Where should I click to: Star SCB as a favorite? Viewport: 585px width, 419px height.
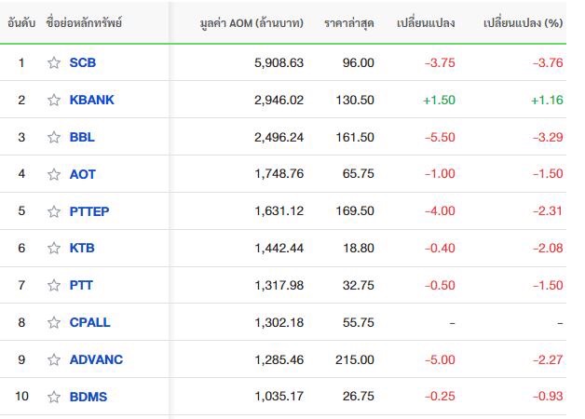(54, 62)
